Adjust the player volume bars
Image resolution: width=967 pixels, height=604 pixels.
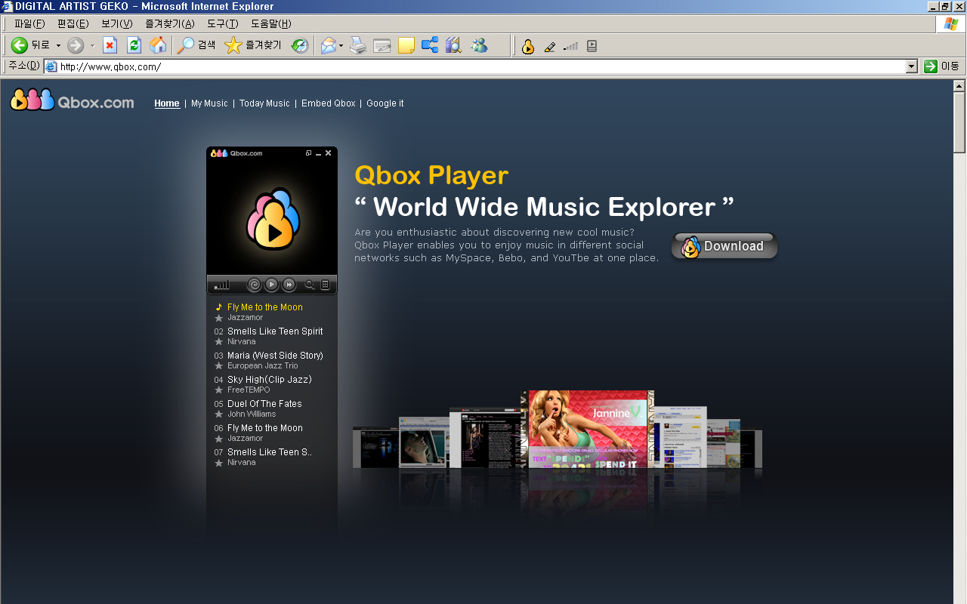click(x=222, y=285)
